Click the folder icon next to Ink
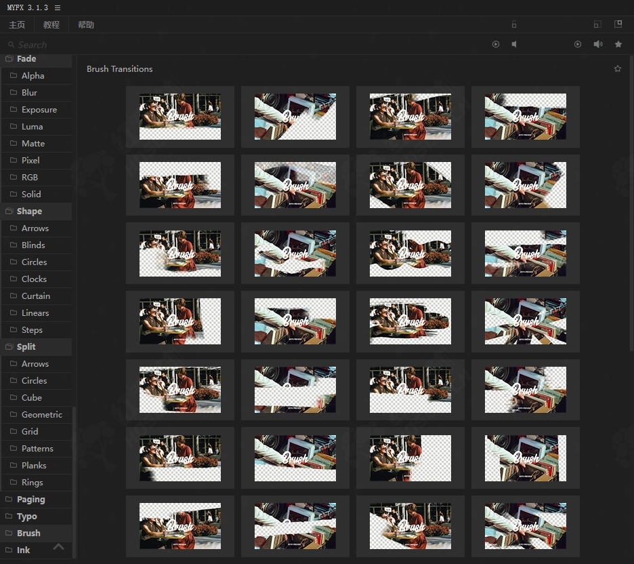The height and width of the screenshot is (564, 634). 9,550
